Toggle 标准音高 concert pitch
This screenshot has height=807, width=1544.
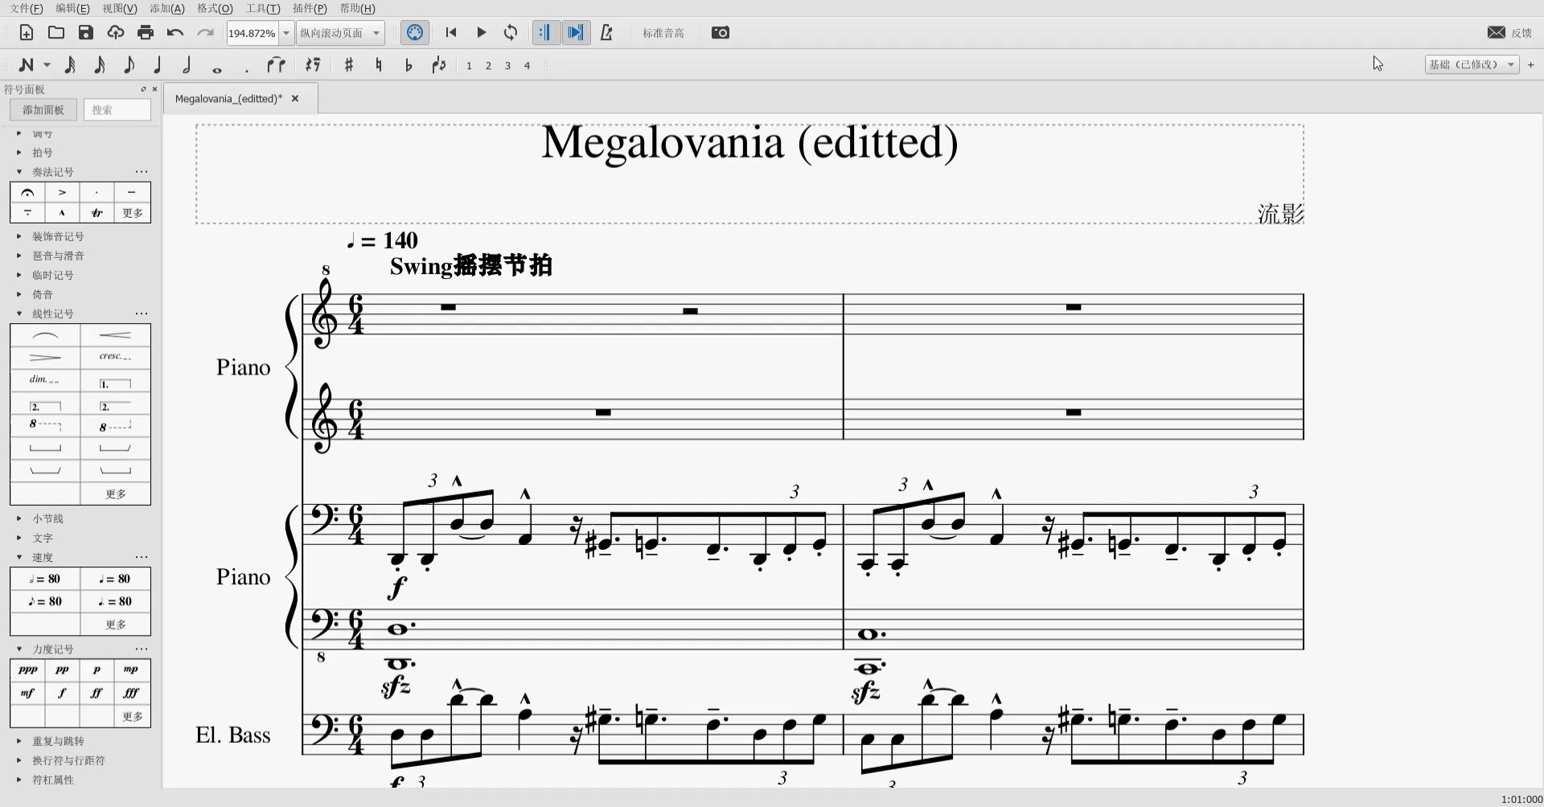[x=663, y=33]
